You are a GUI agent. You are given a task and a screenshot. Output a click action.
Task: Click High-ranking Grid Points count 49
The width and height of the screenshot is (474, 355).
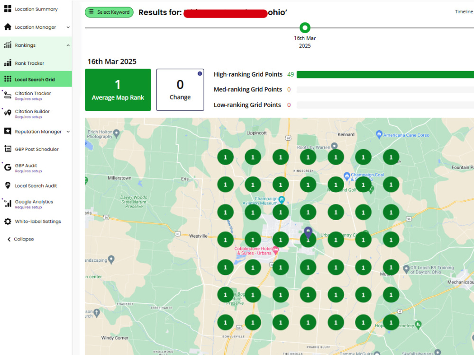coord(291,74)
